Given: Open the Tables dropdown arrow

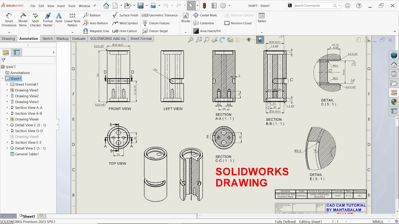Looking at the screenshot, I should tap(262, 32).
